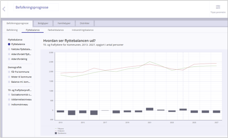This screenshot has height=138, width=228.
Task: Select the Indvandringsbalance sub-tab
Action: click(83, 30)
